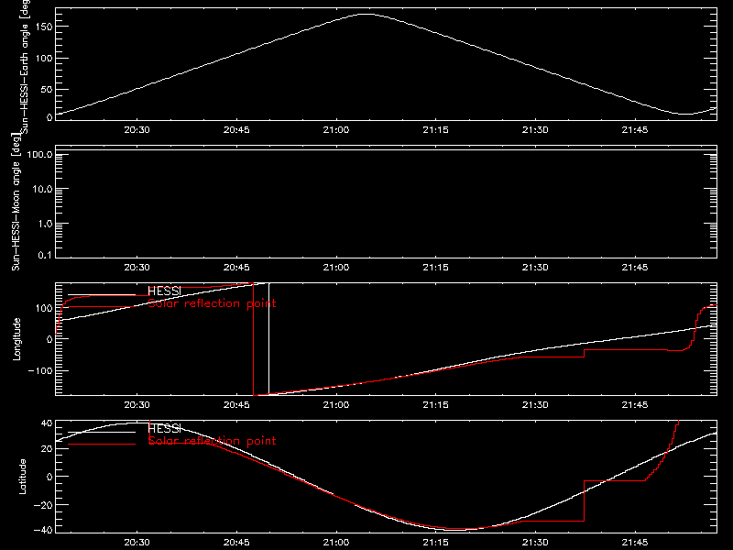This screenshot has height=550, width=733.
Task: Select 20:30 time label of Latitude plot
Action: click(137, 542)
